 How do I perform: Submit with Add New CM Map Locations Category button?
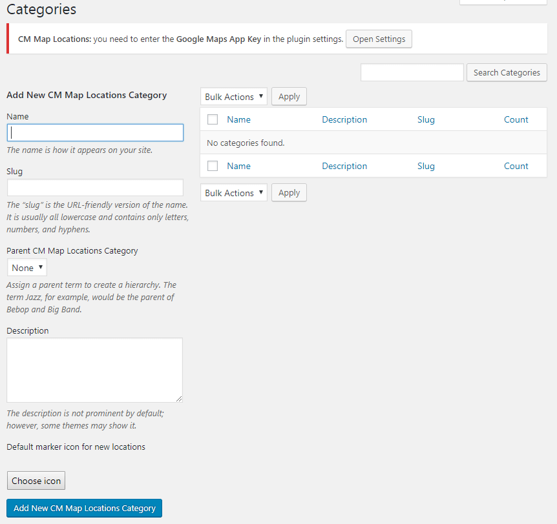tap(84, 508)
